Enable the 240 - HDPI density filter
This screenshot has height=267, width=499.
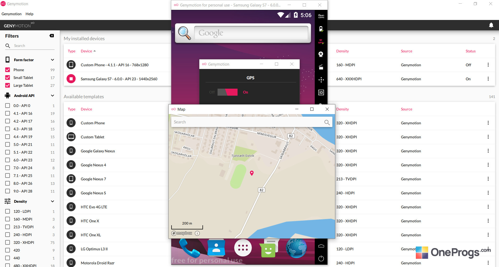(x=8, y=235)
